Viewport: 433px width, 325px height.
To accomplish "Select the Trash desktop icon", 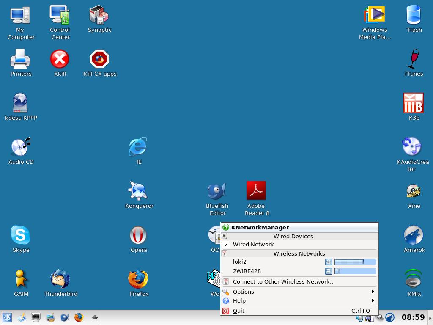I will pyautogui.click(x=414, y=19).
